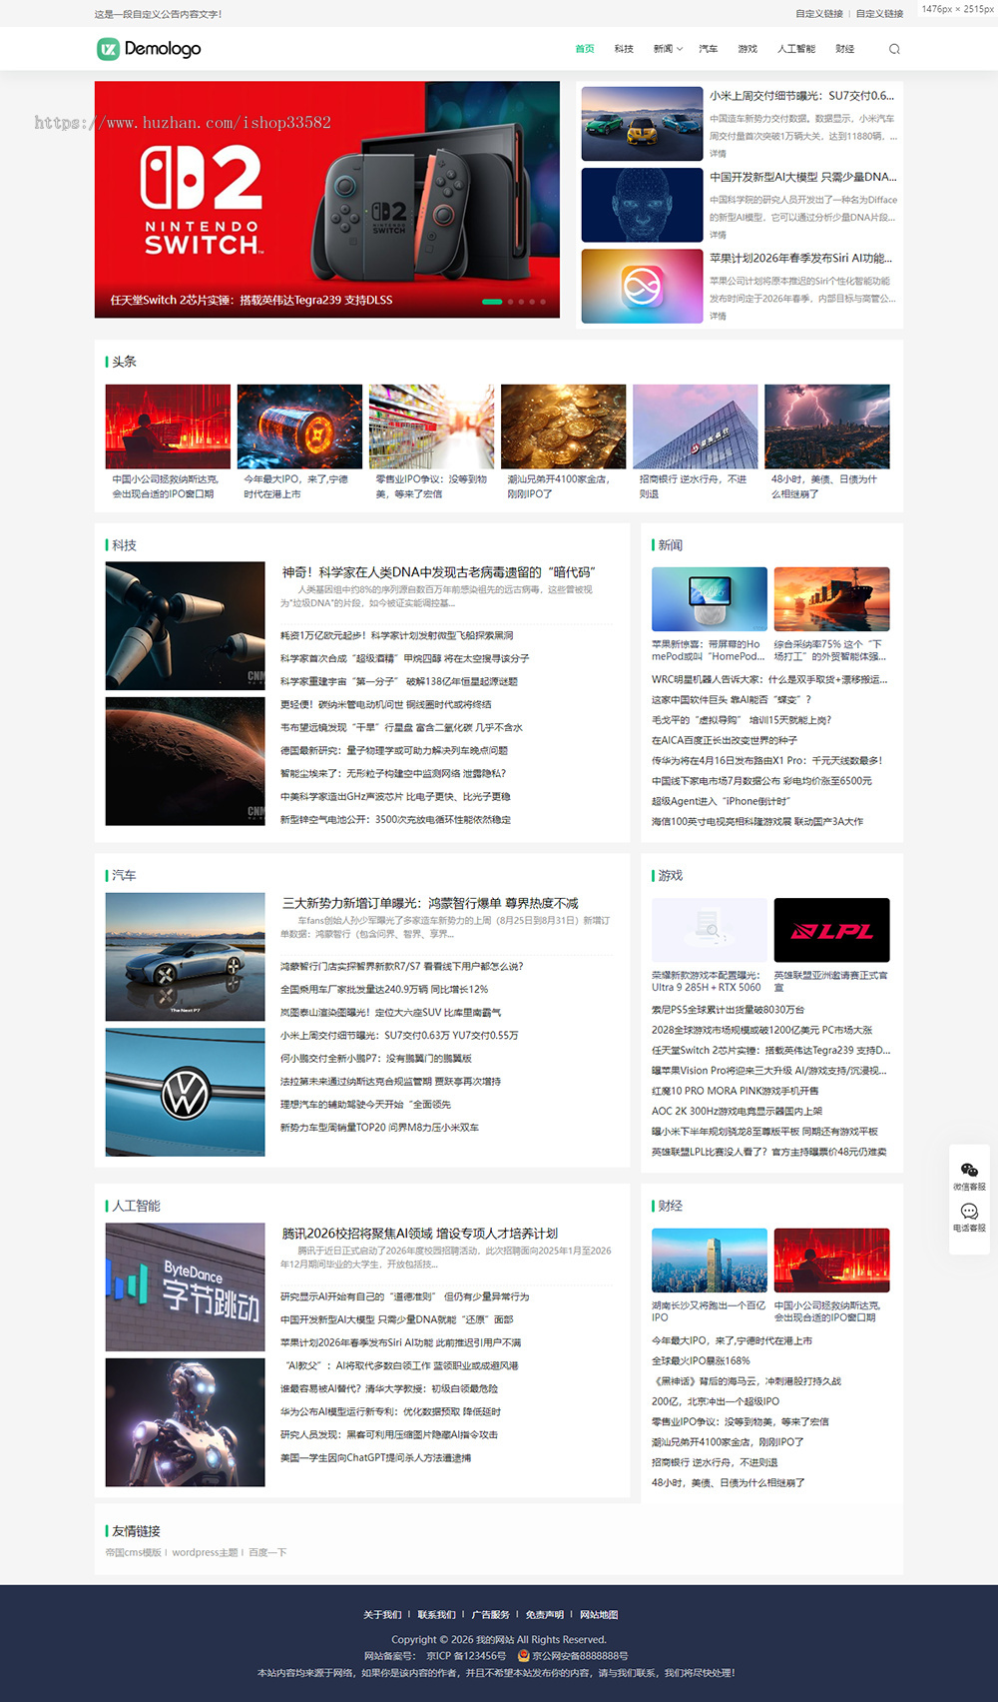Select the active green carousel indicator
This screenshot has width=998, height=1702.
tap(492, 301)
